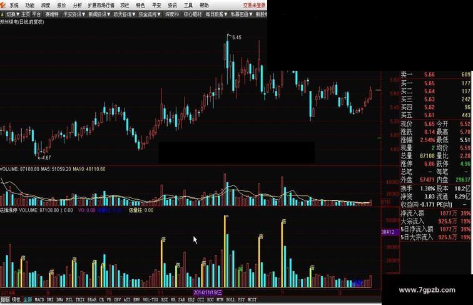
Task: Click the 买一 5.65 quote row
Action: coord(435,83)
